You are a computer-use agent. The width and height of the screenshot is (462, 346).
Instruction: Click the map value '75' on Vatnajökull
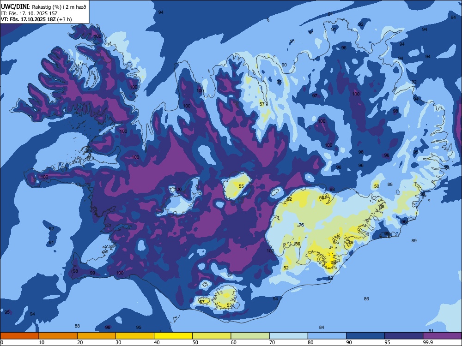click(301, 225)
